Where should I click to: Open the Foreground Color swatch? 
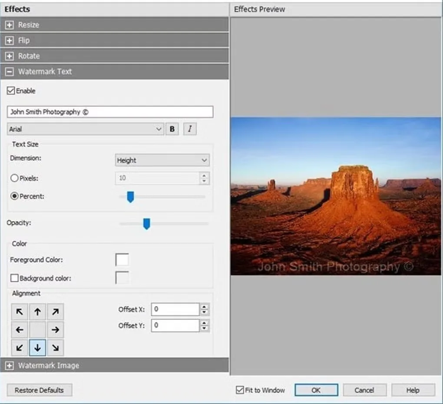click(122, 260)
